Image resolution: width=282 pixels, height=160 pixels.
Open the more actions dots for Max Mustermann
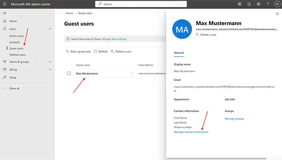[x=131, y=73]
